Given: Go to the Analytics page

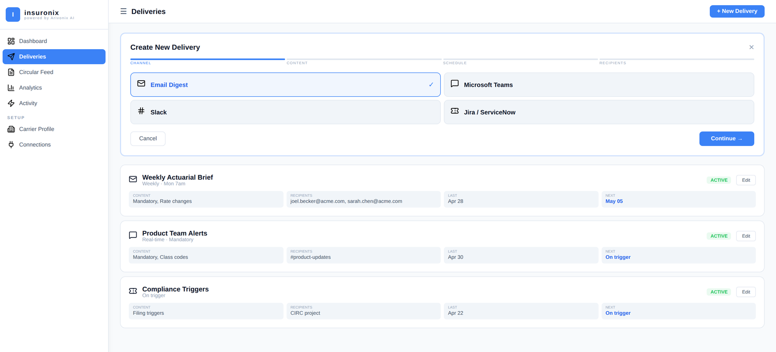Looking at the screenshot, I should pyautogui.click(x=54, y=87).
